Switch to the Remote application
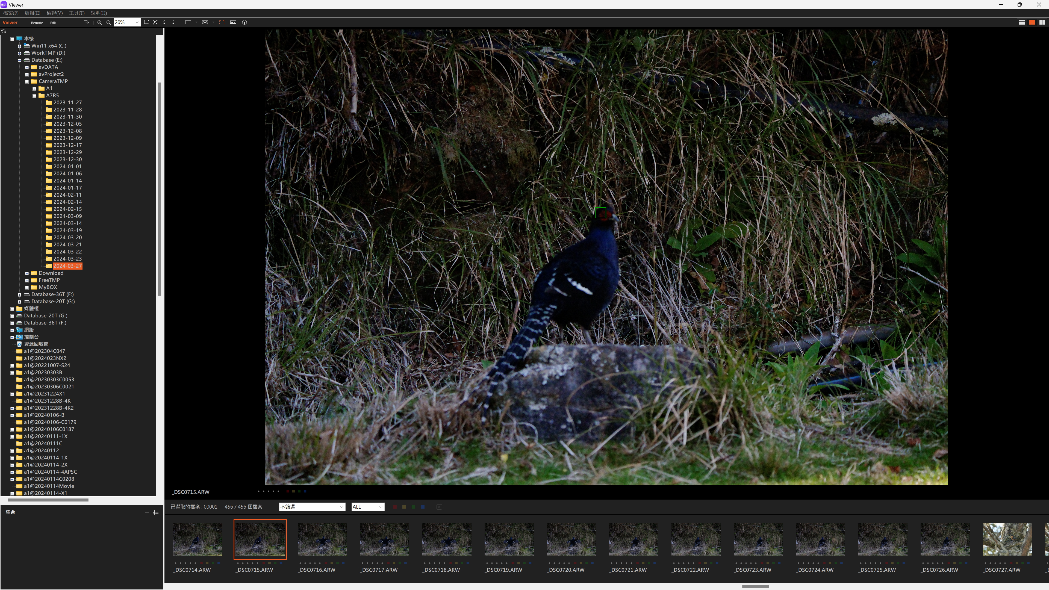1049x590 pixels. (x=37, y=23)
